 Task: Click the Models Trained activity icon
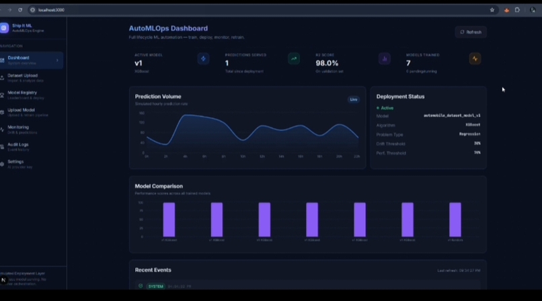[x=475, y=58]
